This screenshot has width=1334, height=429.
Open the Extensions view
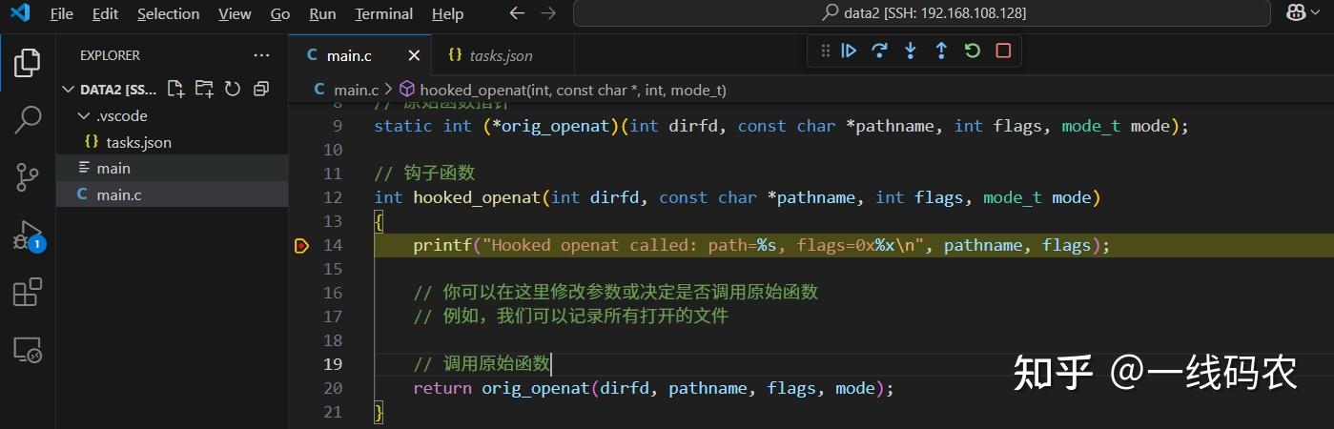[x=27, y=292]
